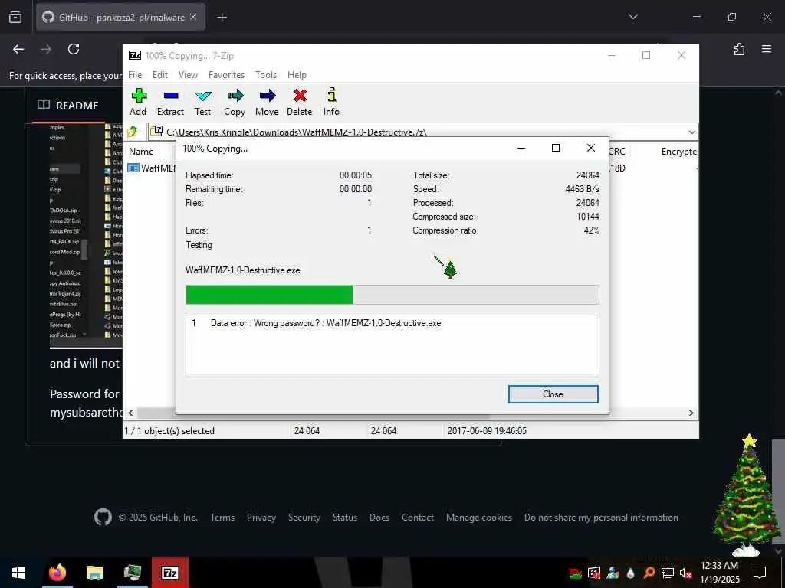Open the Favorites menu
785x588 pixels.
pyautogui.click(x=226, y=75)
